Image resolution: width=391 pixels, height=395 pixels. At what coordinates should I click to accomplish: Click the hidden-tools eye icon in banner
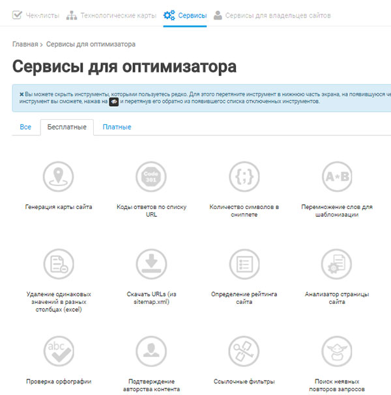pos(114,102)
